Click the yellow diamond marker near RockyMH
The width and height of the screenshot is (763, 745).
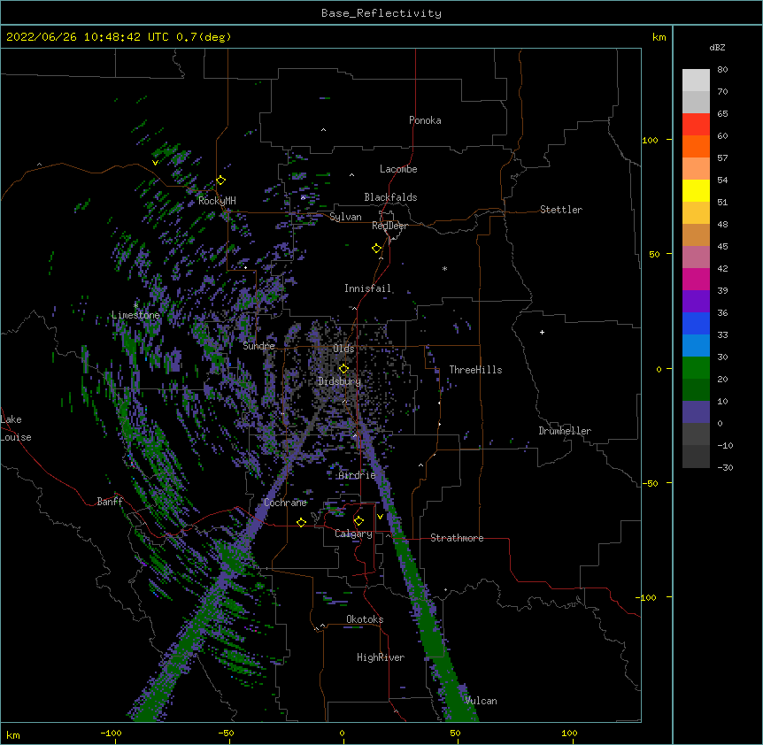(x=220, y=180)
